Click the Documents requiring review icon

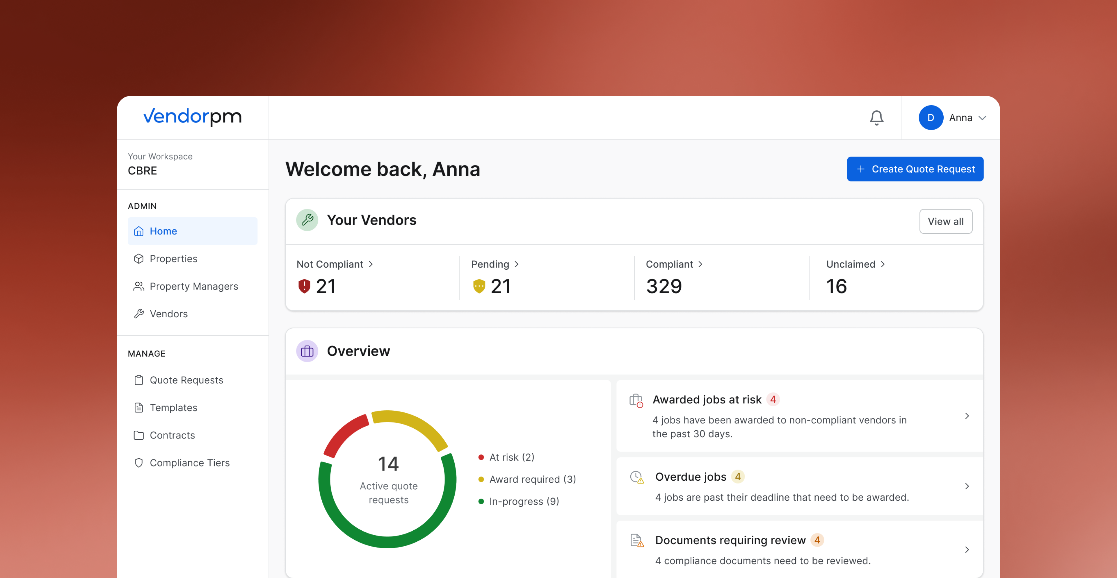tap(636, 540)
